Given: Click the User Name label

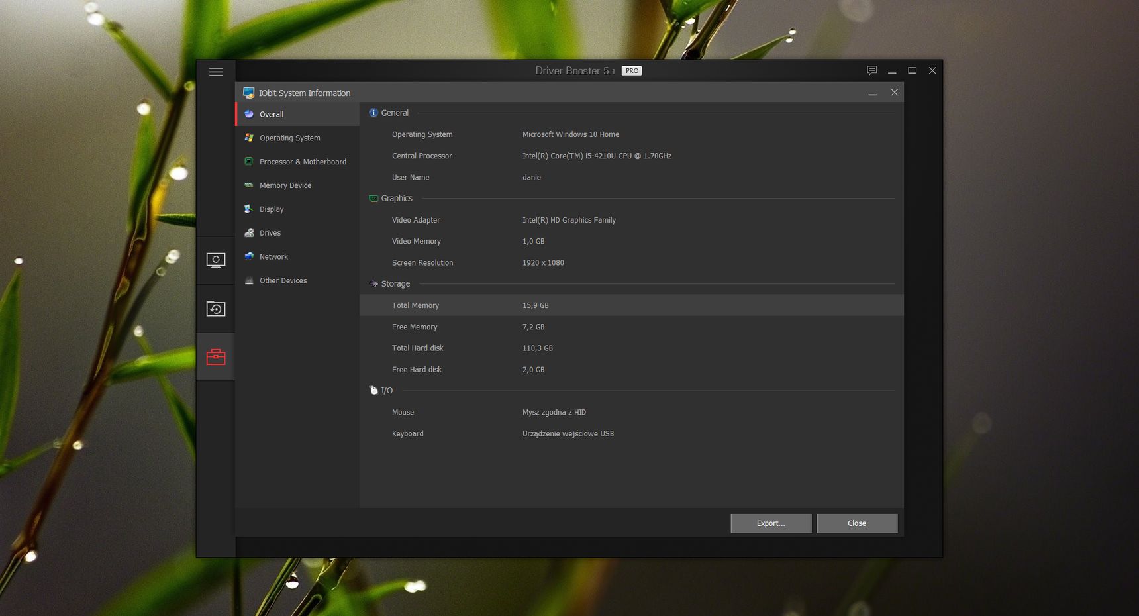Looking at the screenshot, I should coord(411,177).
